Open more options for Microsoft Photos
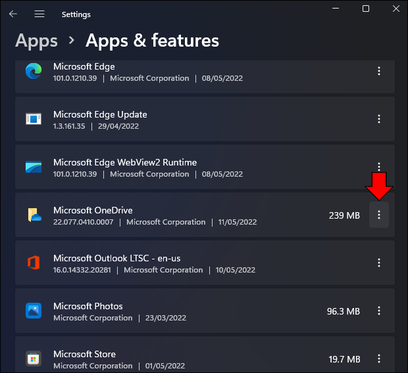 pyautogui.click(x=379, y=311)
